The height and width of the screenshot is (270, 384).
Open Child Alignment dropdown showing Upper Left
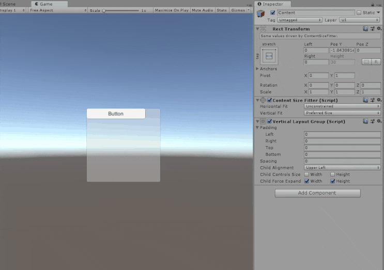pos(342,168)
